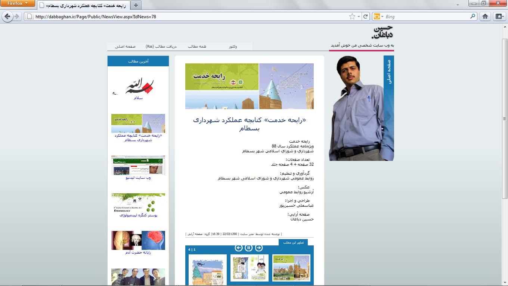This screenshot has height=286, width=508.
Task: Advance slideshow with the right arrow
Action: pos(259,248)
